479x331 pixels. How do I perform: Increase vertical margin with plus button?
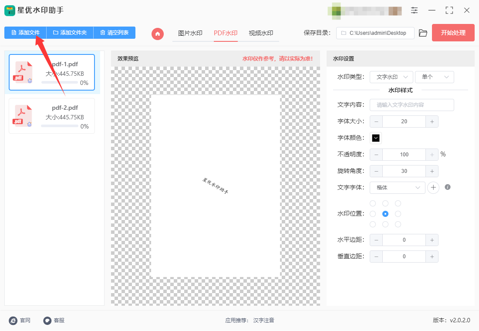tap(432, 257)
